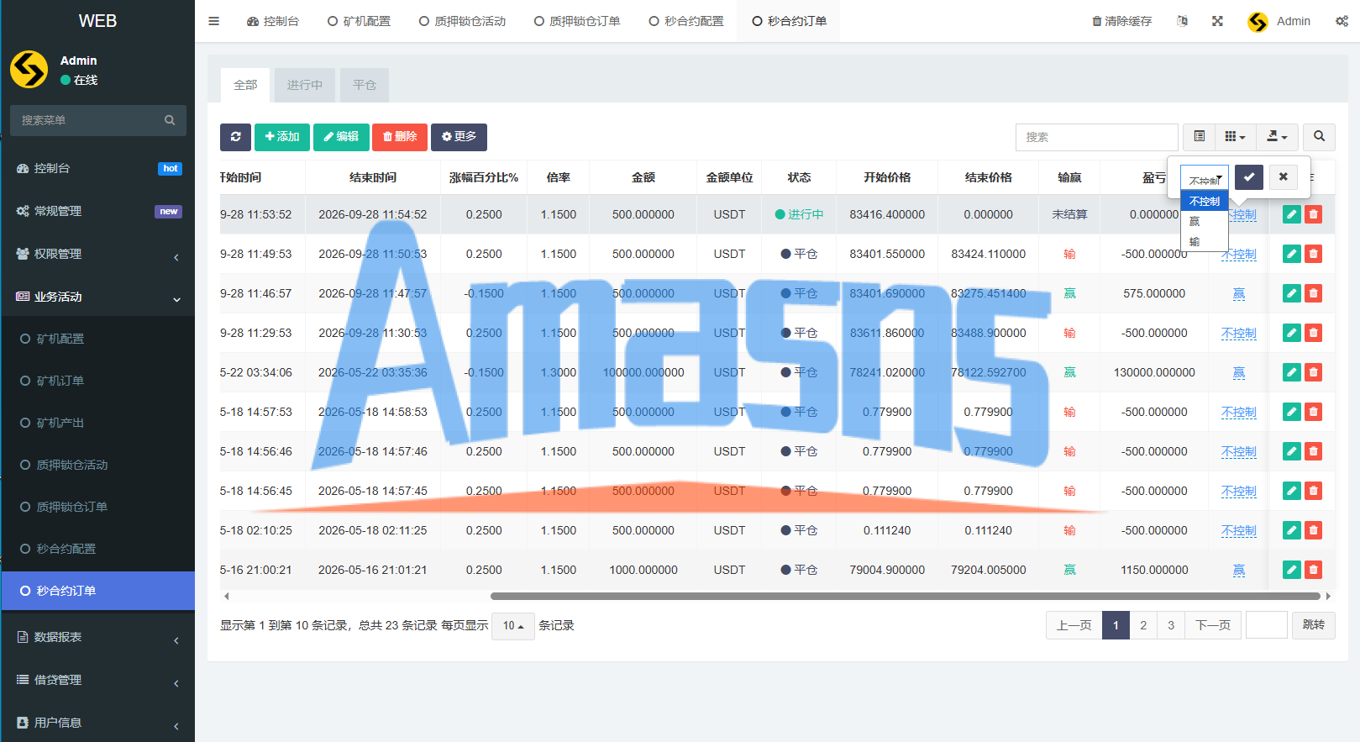Click 清除缓存 in the top bar
1360x742 pixels.
point(1121,21)
